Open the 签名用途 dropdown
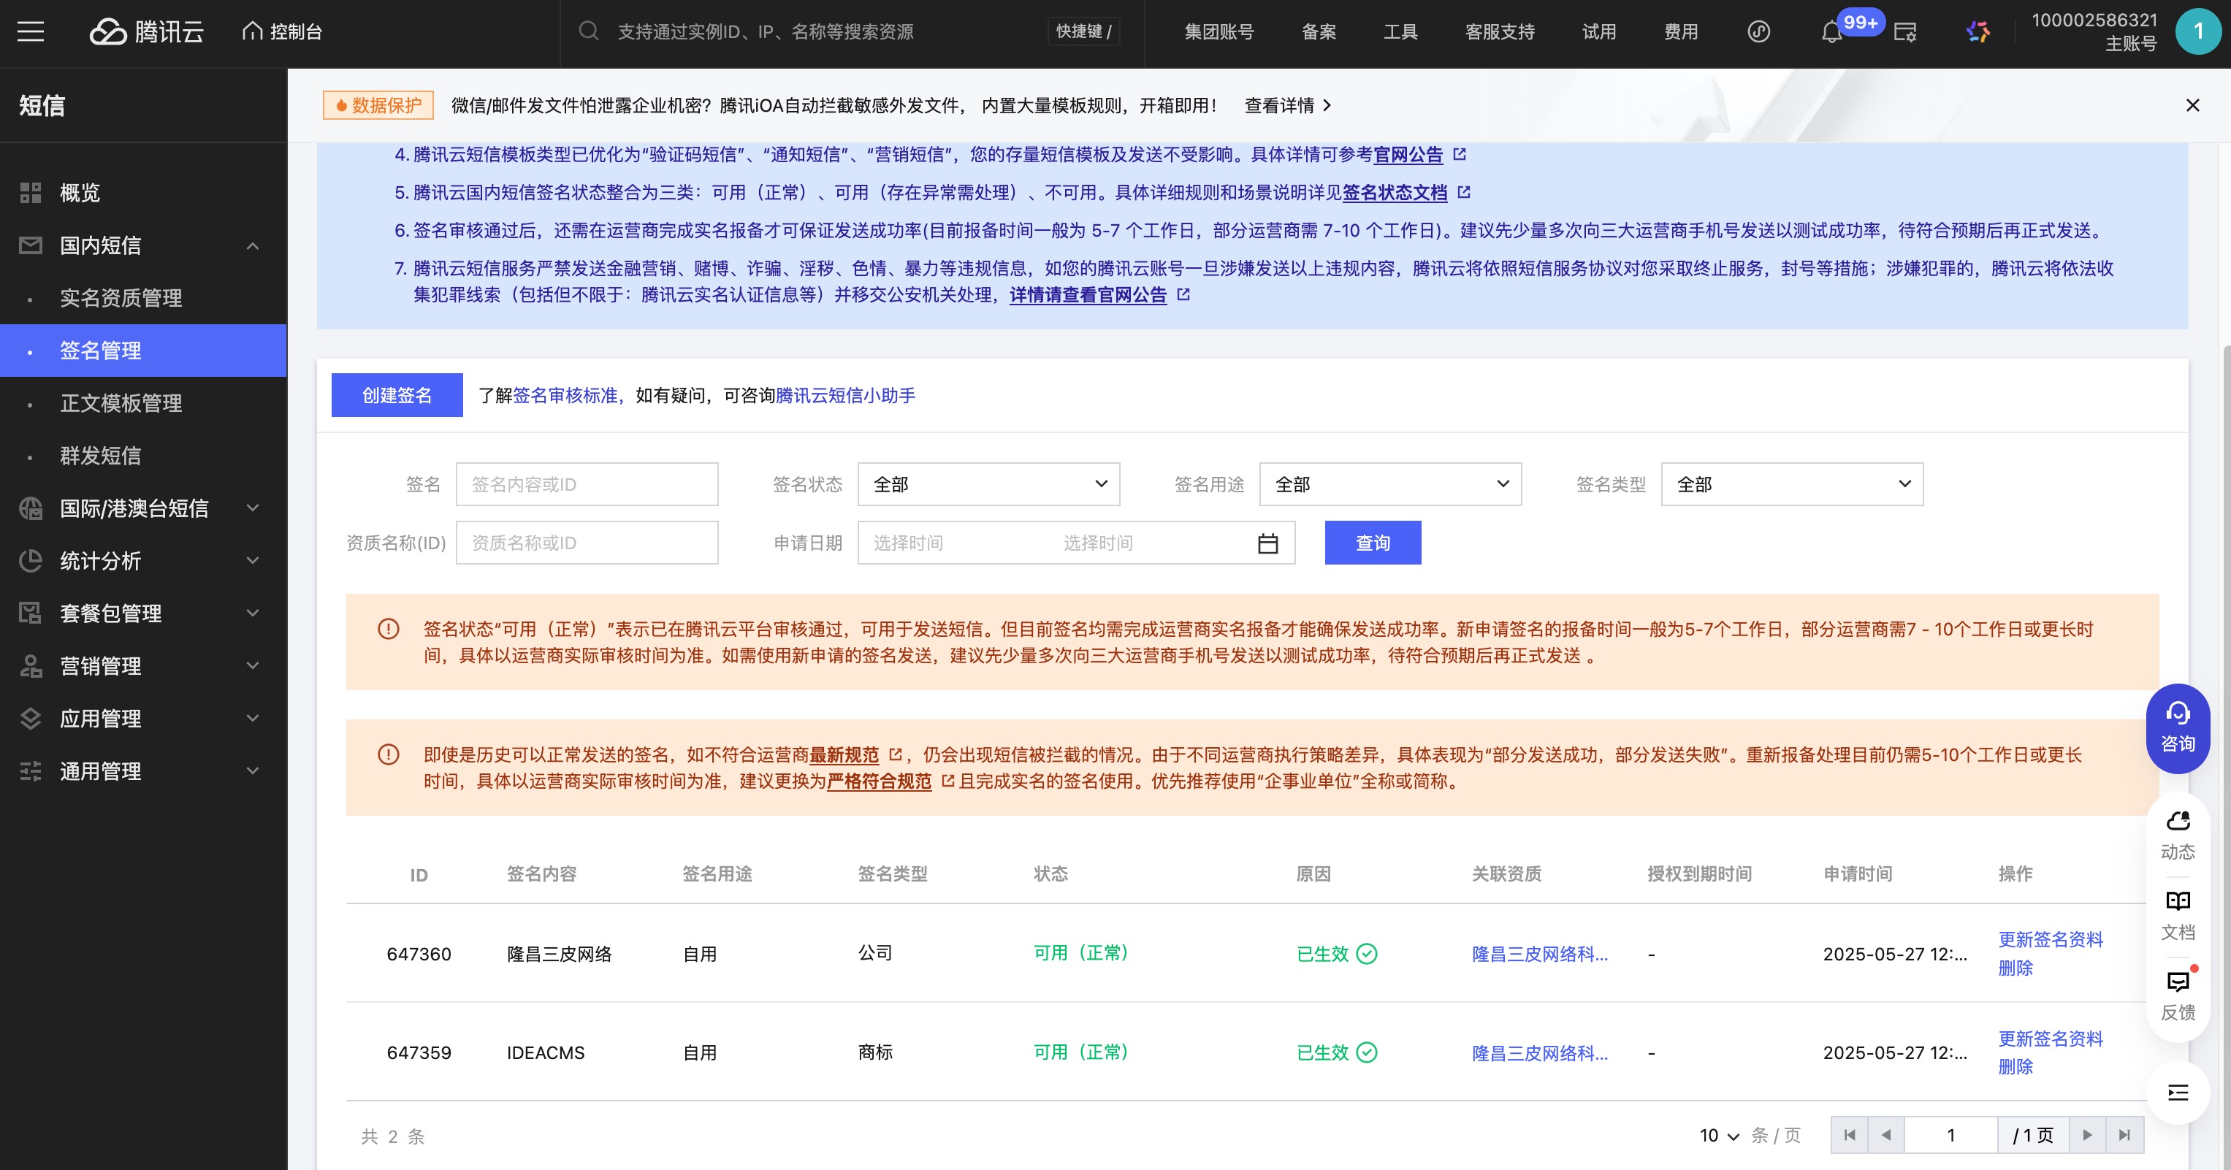The image size is (2231, 1170). 1389,484
